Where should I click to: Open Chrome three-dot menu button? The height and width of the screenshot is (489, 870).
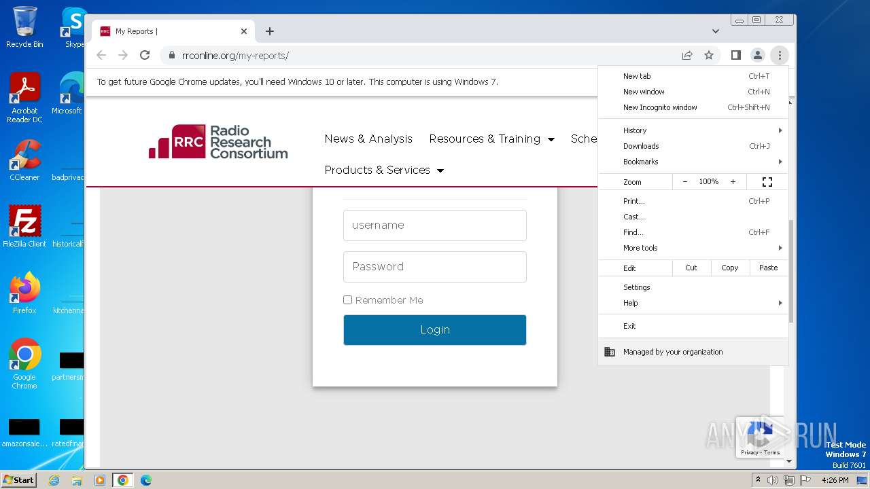780,55
